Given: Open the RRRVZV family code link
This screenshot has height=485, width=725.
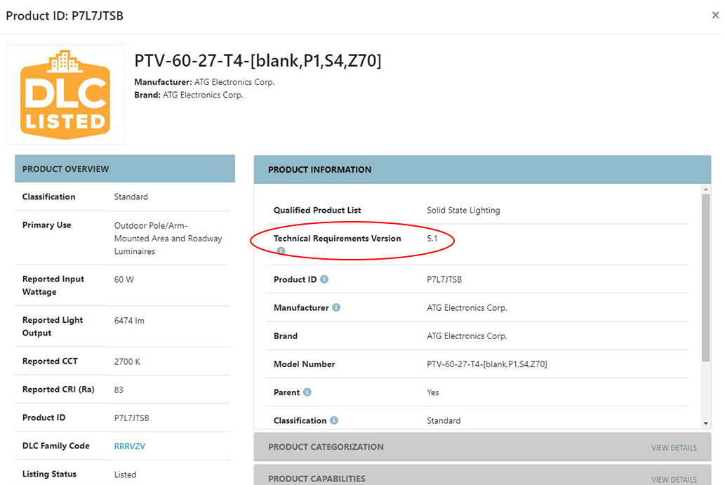Looking at the screenshot, I should (129, 446).
